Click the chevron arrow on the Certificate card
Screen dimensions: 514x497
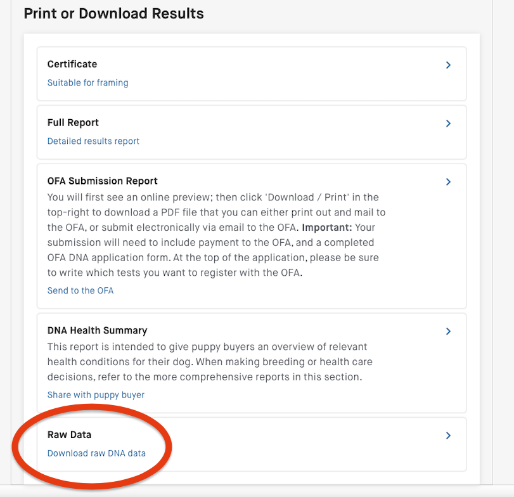point(448,65)
